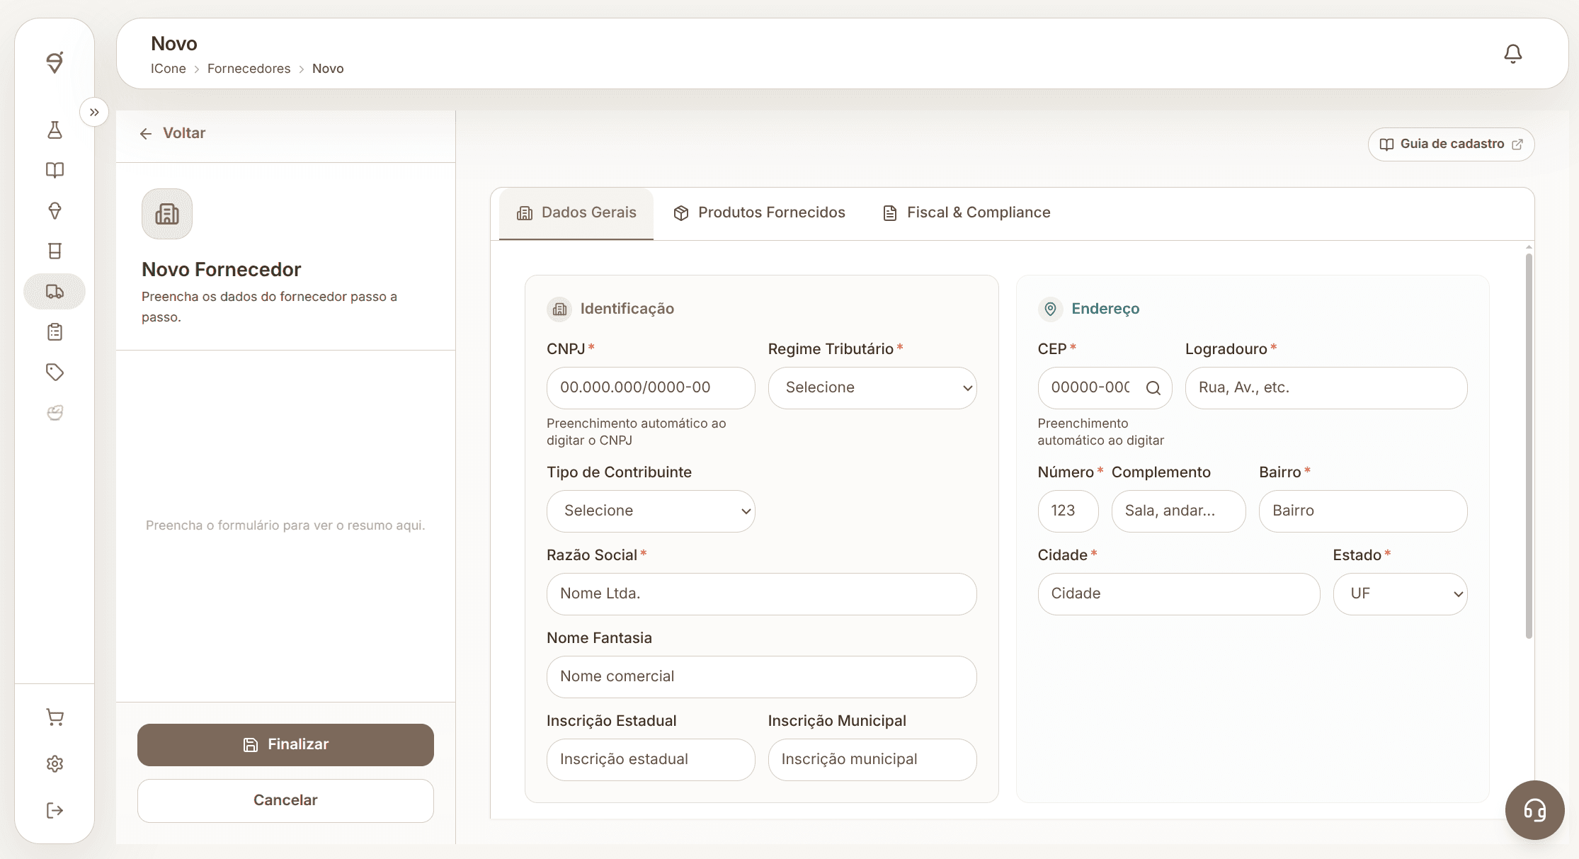Click the flask icon in sidebar
This screenshot has width=1579, height=859.
click(55, 130)
